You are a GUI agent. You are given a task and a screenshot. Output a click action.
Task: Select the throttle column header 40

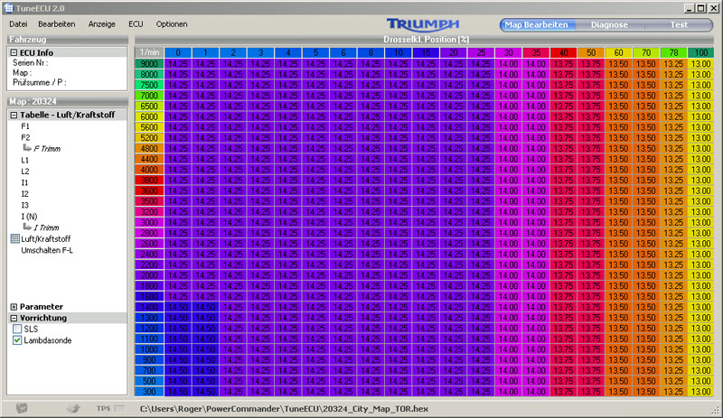click(563, 52)
